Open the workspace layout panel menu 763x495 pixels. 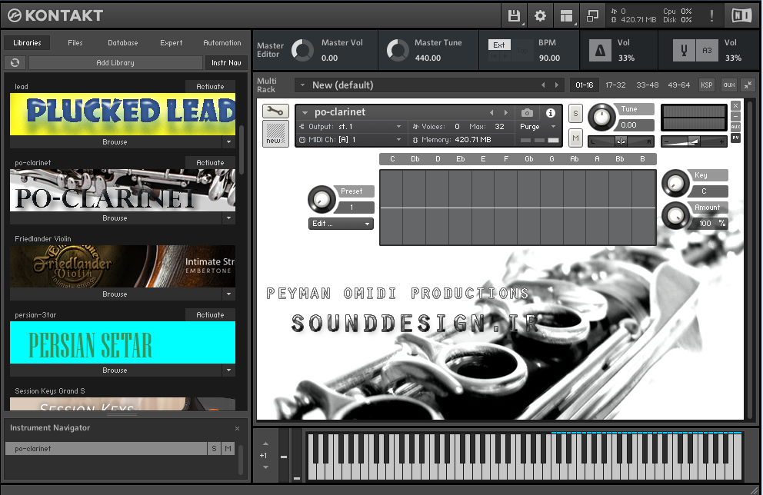[566, 15]
